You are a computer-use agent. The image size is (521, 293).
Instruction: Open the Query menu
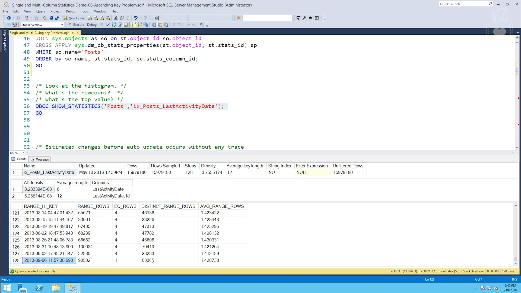(x=40, y=11)
